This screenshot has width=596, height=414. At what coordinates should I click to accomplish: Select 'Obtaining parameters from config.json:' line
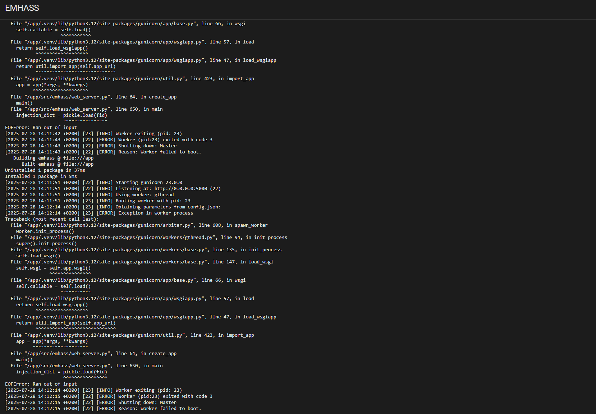click(x=113, y=207)
